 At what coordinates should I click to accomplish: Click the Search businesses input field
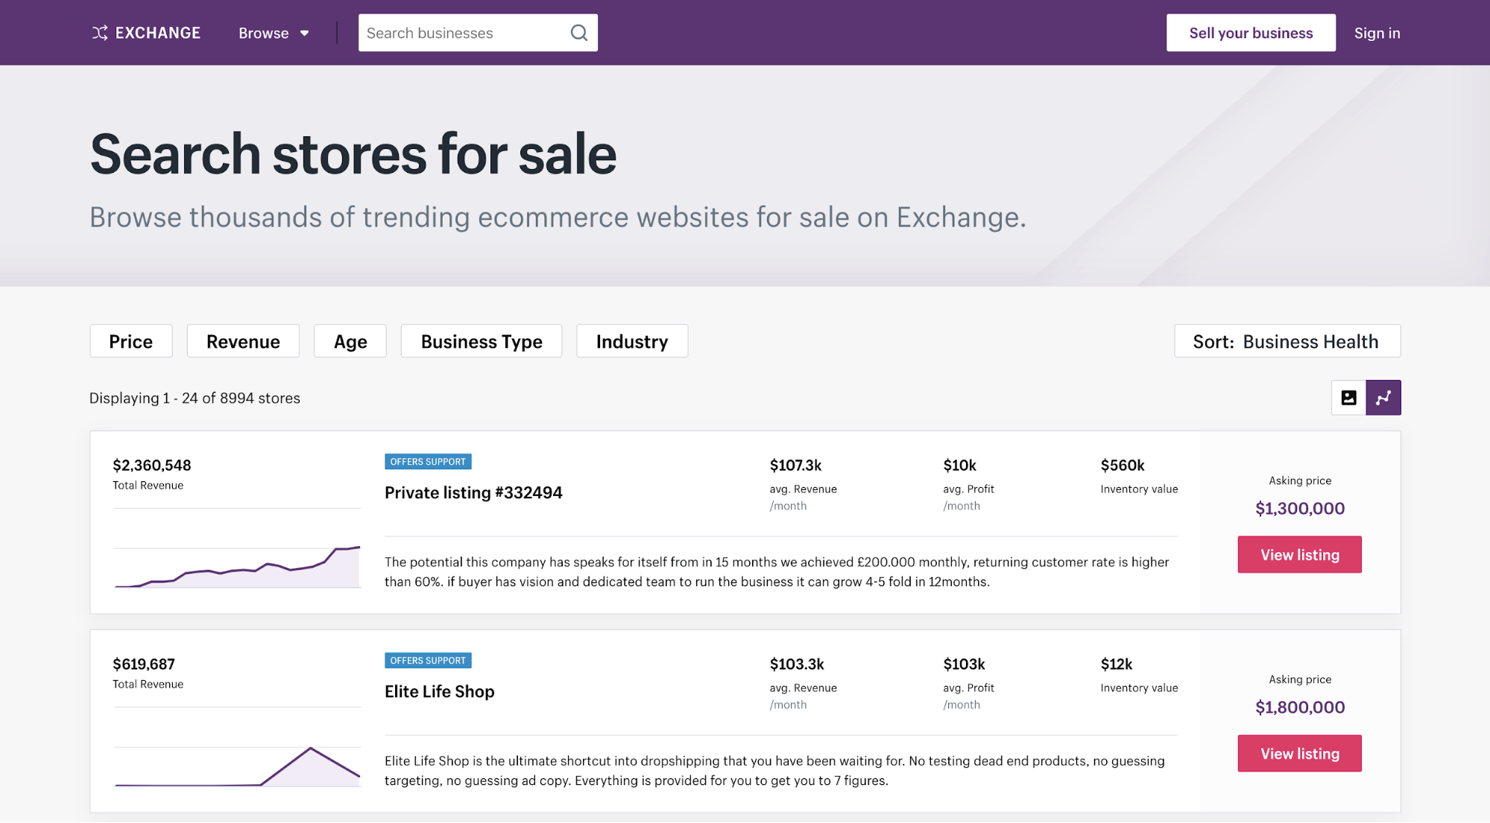(x=462, y=32)
